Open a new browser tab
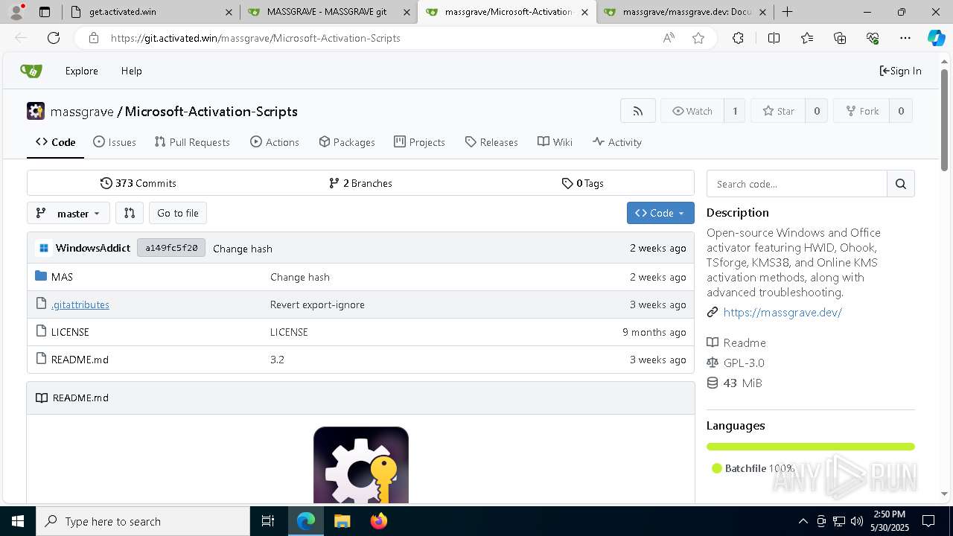This screenshot has height=536, width=953. point(787,12)
